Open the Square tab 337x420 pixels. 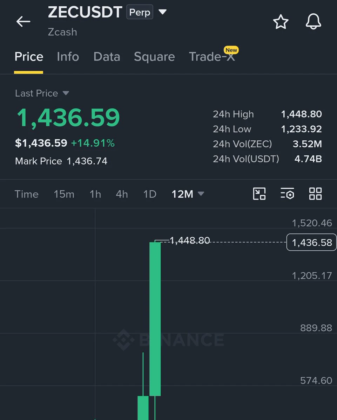[154, 57]
